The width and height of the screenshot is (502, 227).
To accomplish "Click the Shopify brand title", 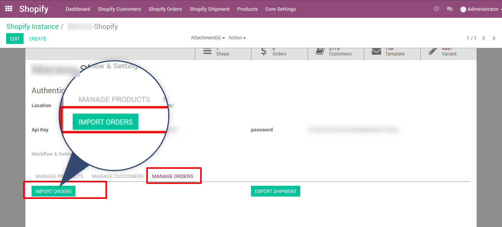I will pos(34,9).
